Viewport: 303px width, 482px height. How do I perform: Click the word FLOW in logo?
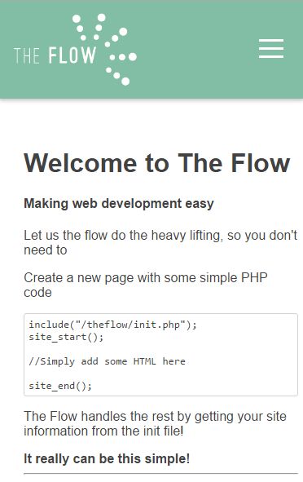point(72,55)
